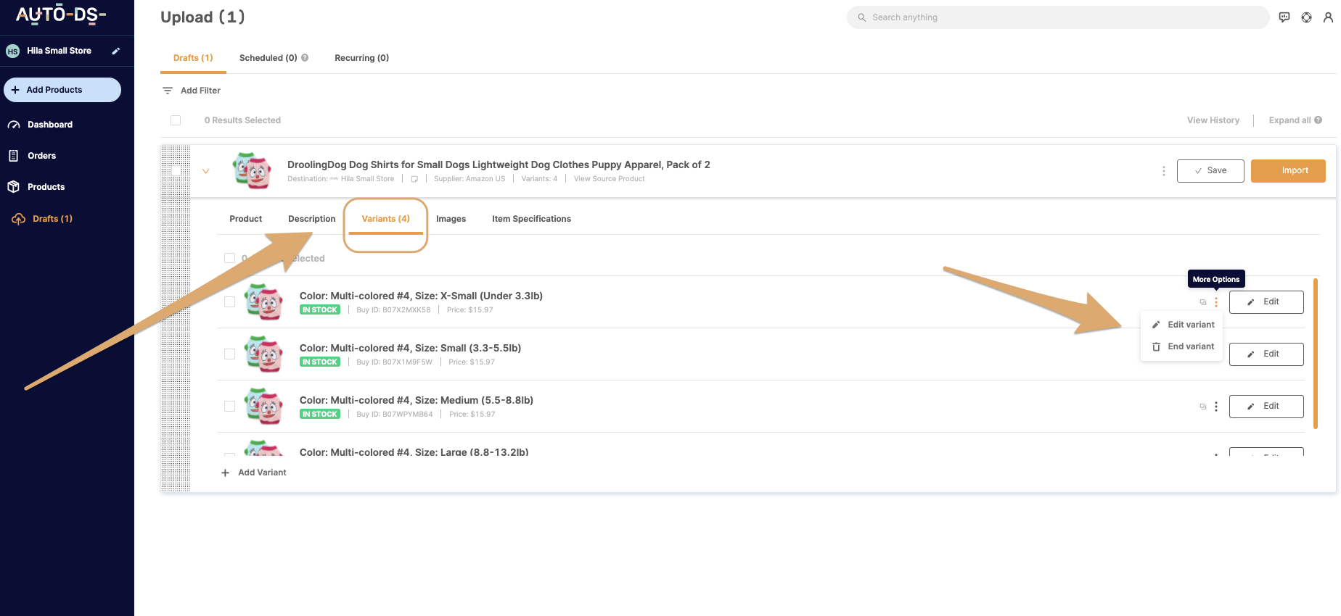
Task: Open View History link
Action: [x=1213, y=120]
